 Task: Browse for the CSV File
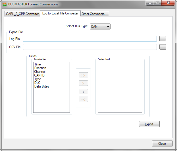coord(163,47)
